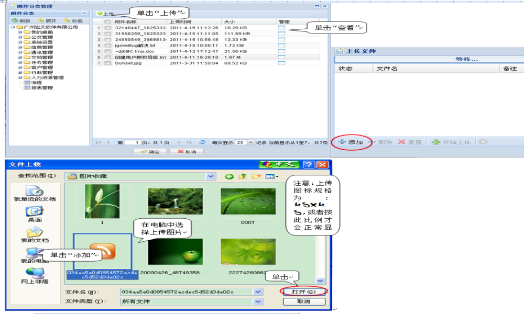
Task: Open view icon for 32140447_1625333 row
Action: tap(281, 28)
